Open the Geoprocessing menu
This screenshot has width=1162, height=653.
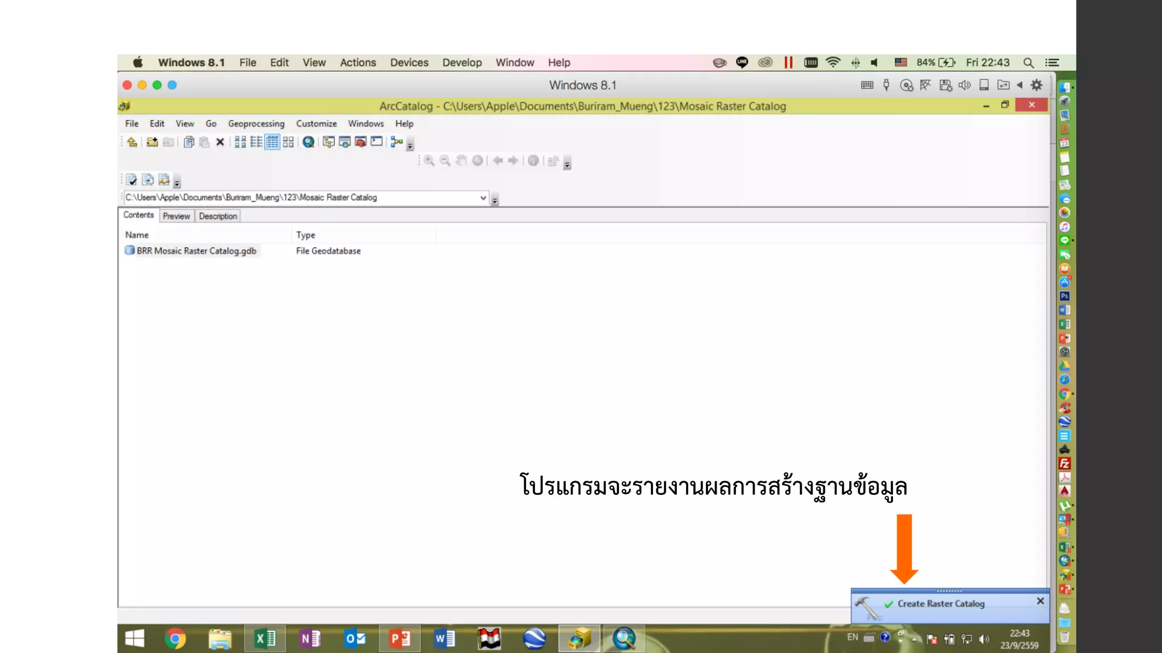(x=256, y=124)
